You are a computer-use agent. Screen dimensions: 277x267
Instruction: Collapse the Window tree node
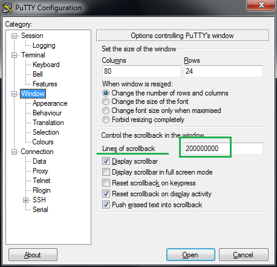click(x=14, y=94)
